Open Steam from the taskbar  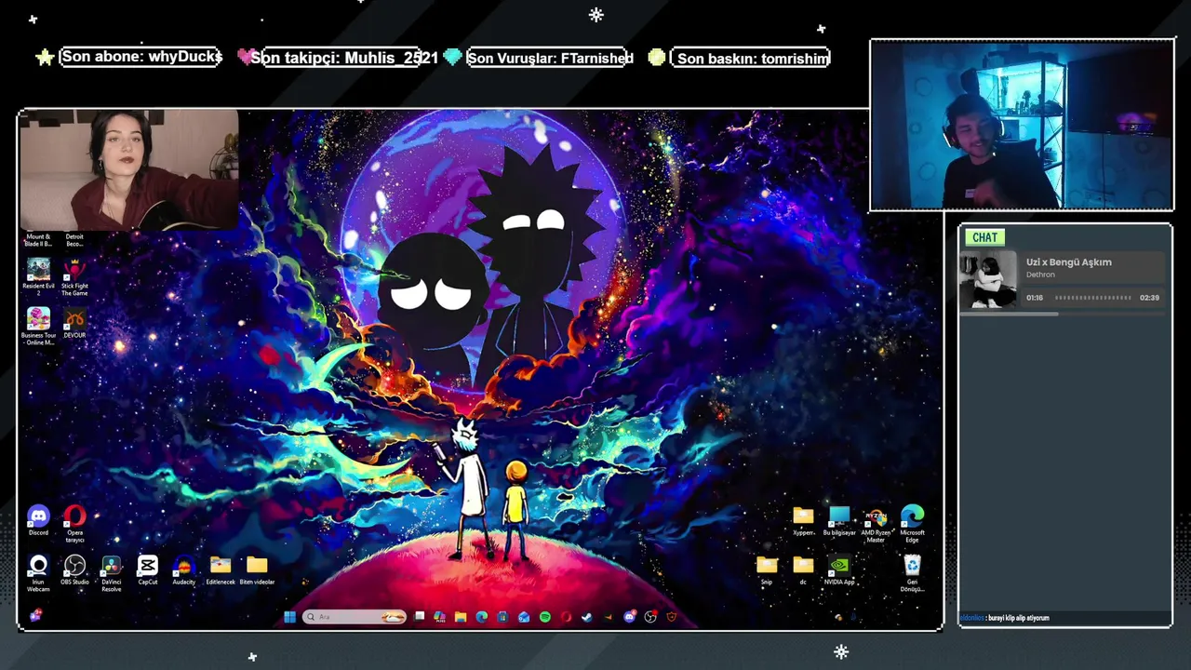(587, 617)
